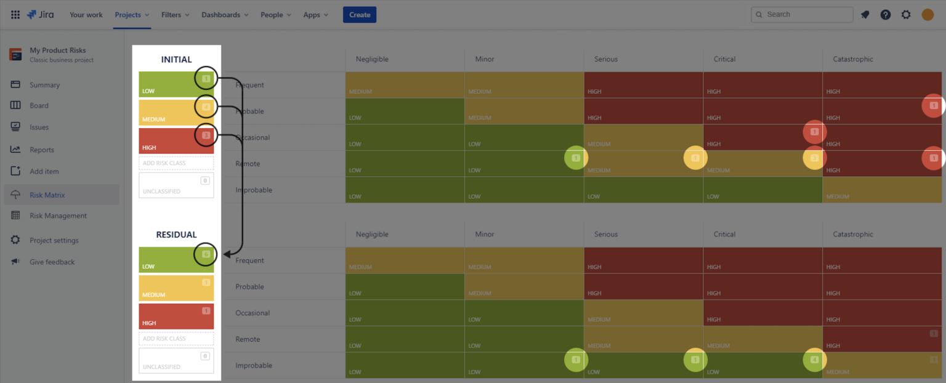
Task: Open the help question mark icon
Action: pyautogui.click(x=886, y=15)
